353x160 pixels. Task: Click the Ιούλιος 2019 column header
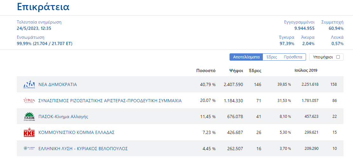coord(306,70)
